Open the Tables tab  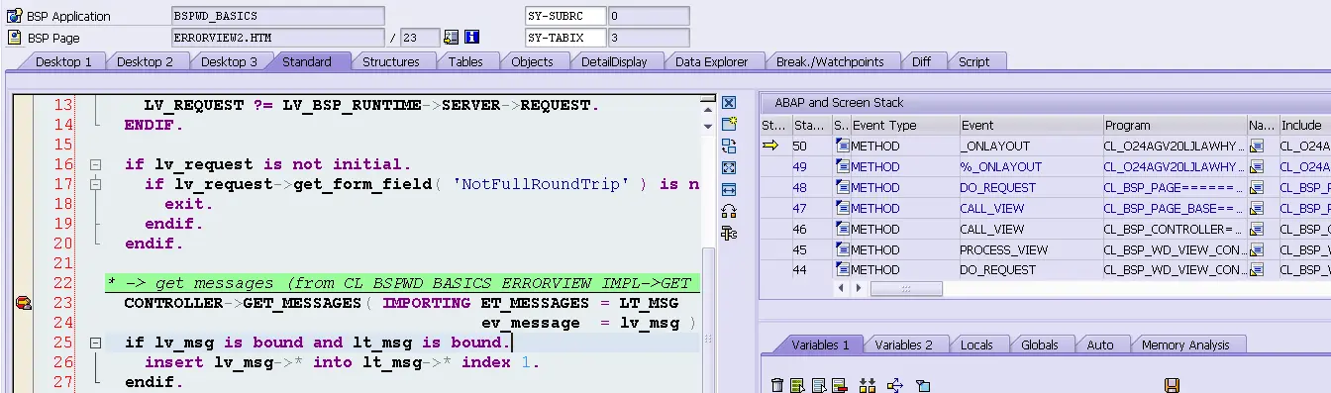point(465,61)
